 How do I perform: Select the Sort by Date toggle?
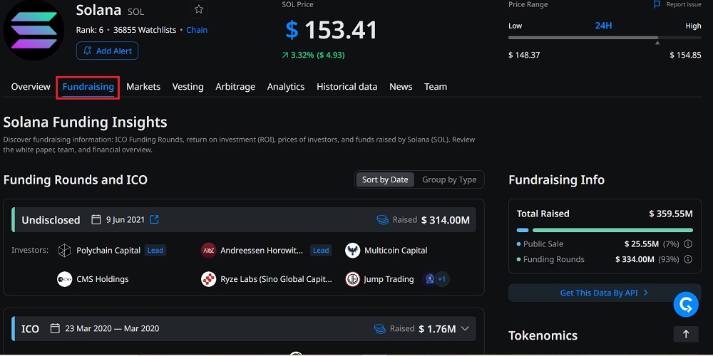click(x=385, y=179)
